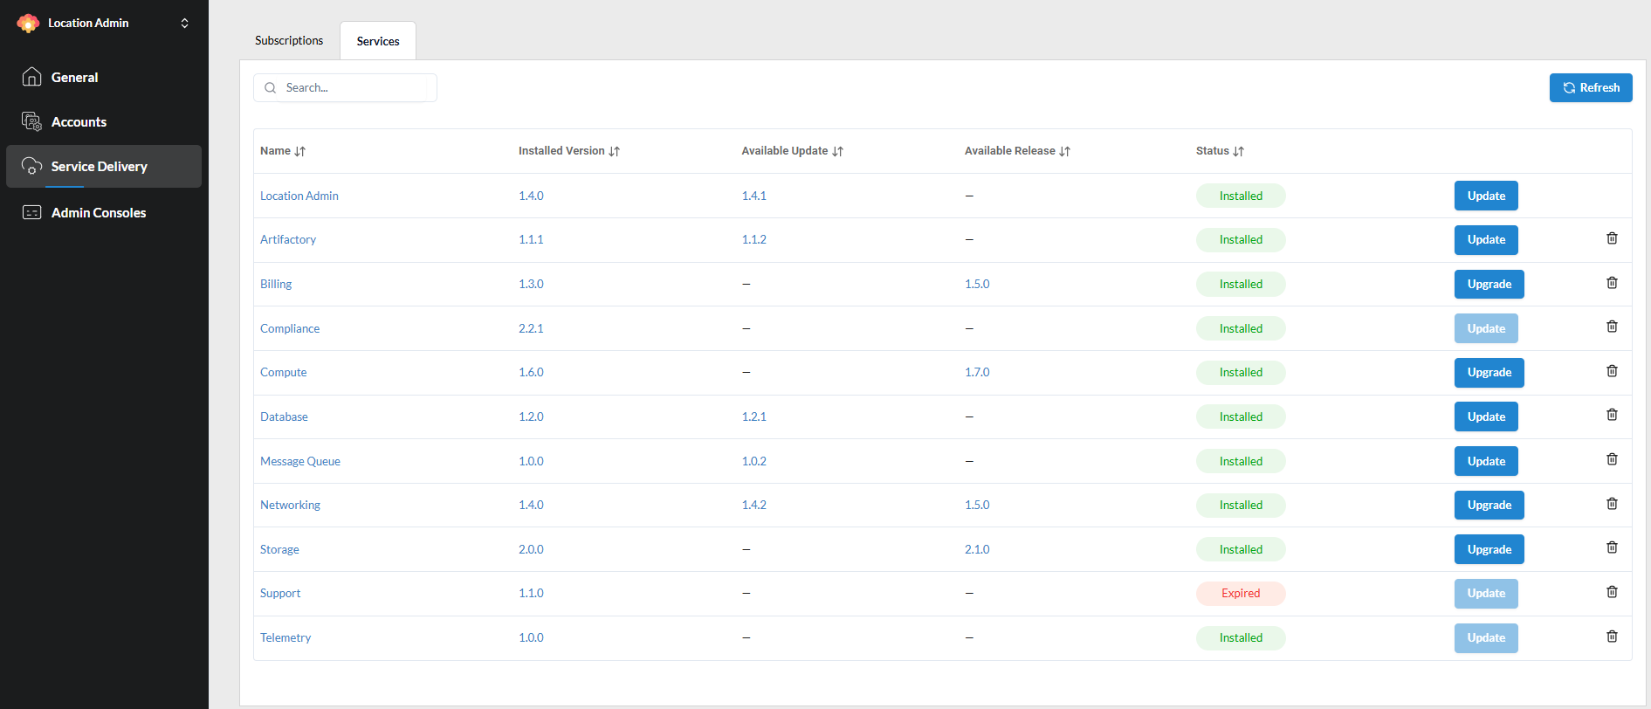Sort by Installed Version sort icon

pos(615,151)
